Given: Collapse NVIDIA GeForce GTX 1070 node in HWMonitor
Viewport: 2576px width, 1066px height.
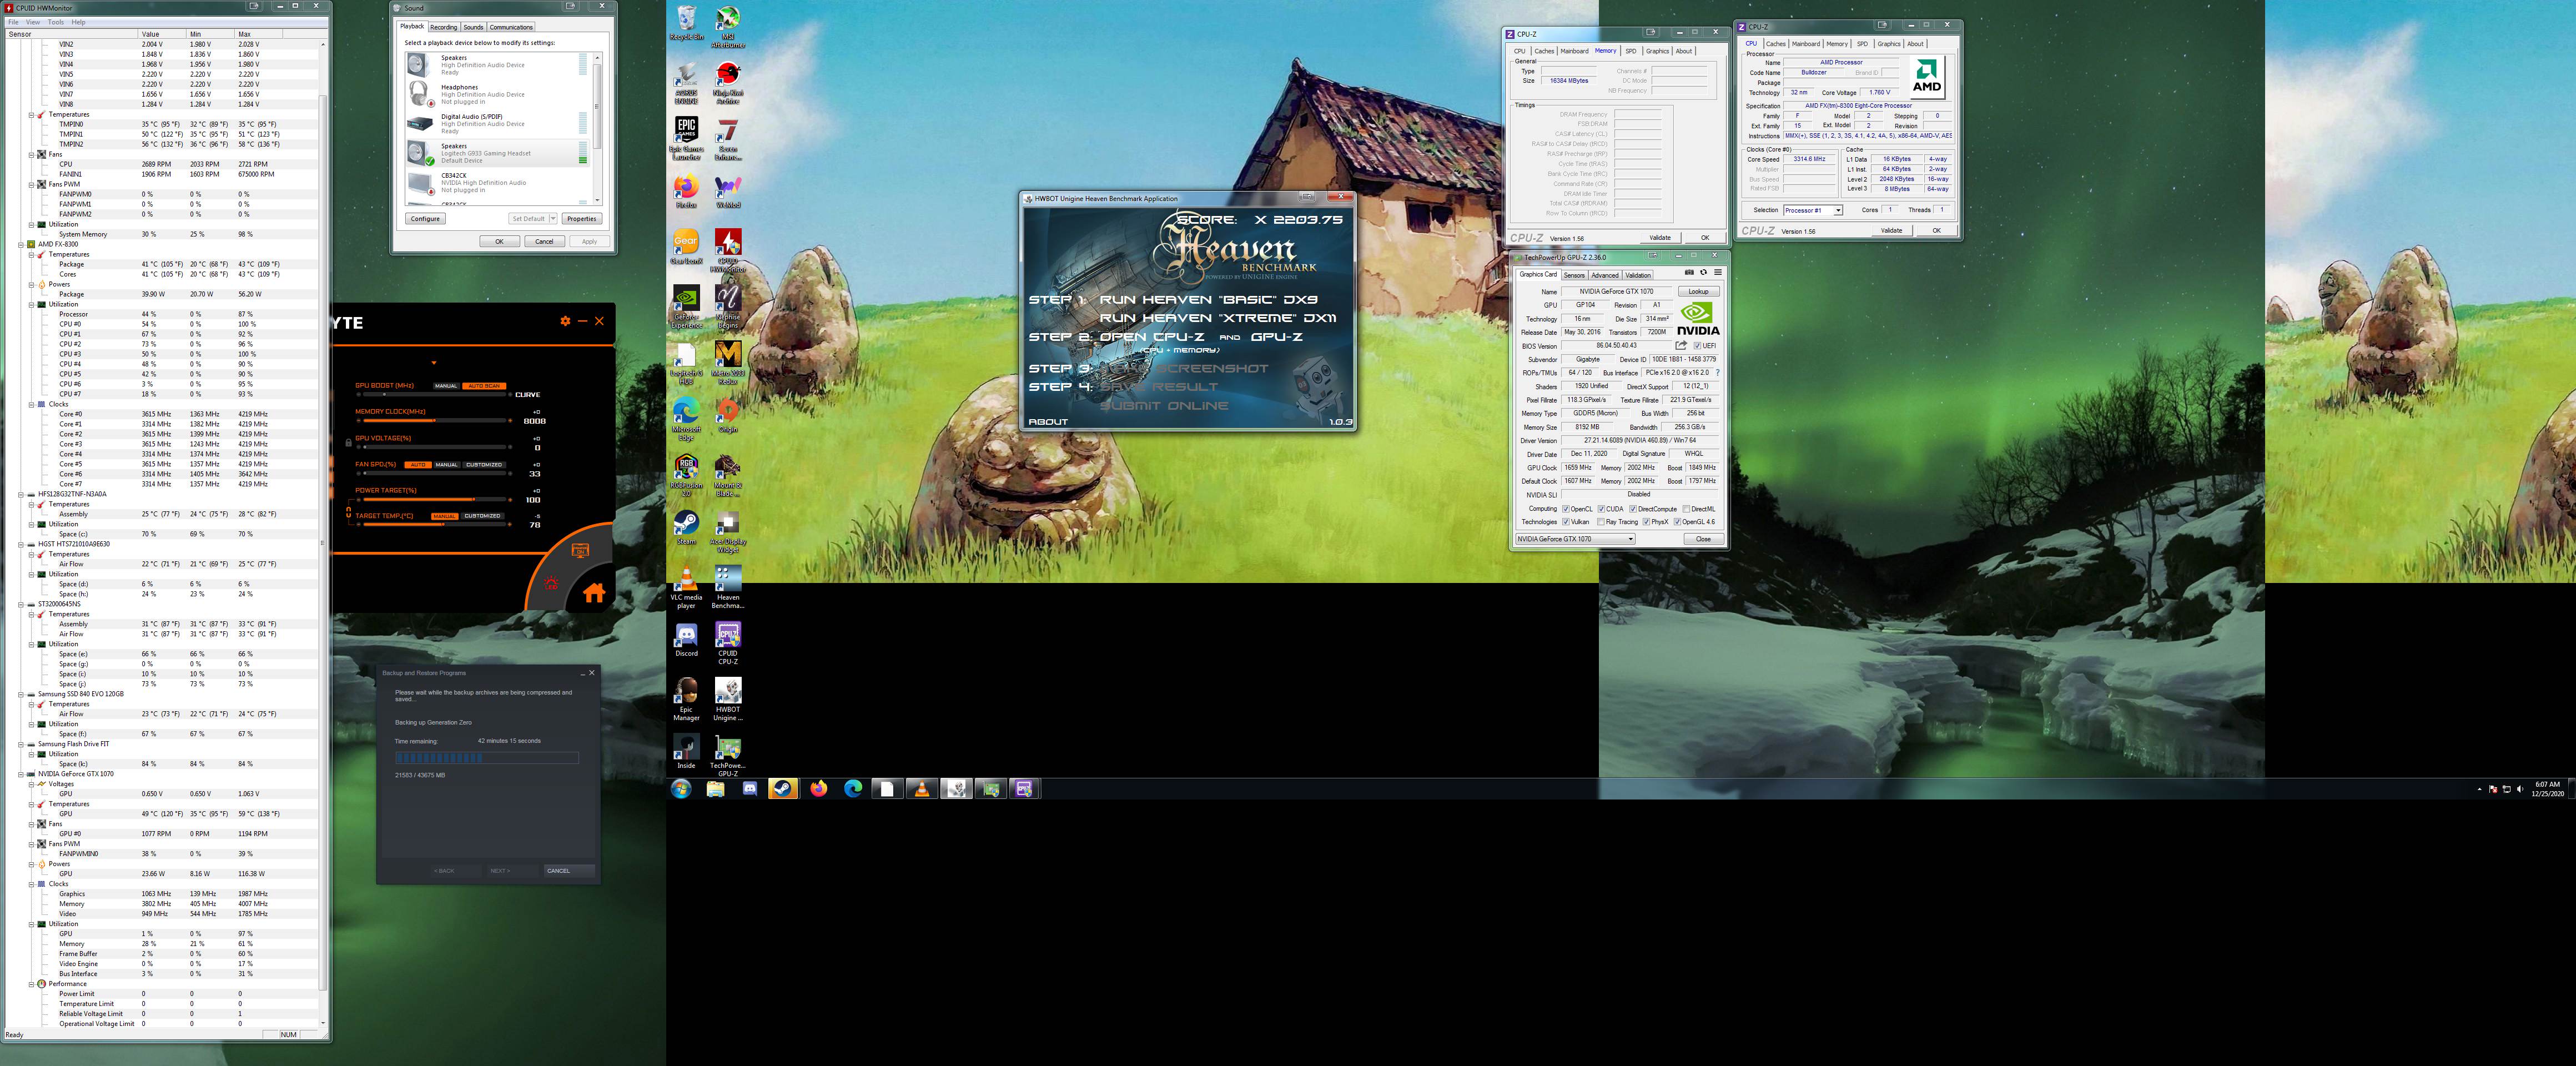Looking at the screenshot, I should 20,774.
